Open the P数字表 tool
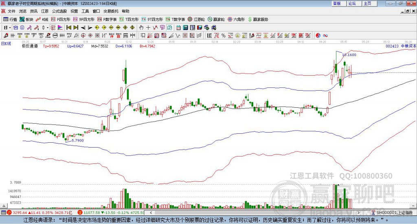The image size is (417, 224). click(107, 20)
